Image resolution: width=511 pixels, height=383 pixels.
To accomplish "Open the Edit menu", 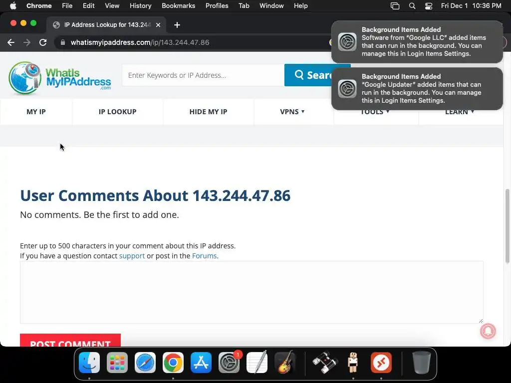I will point(88,6).
